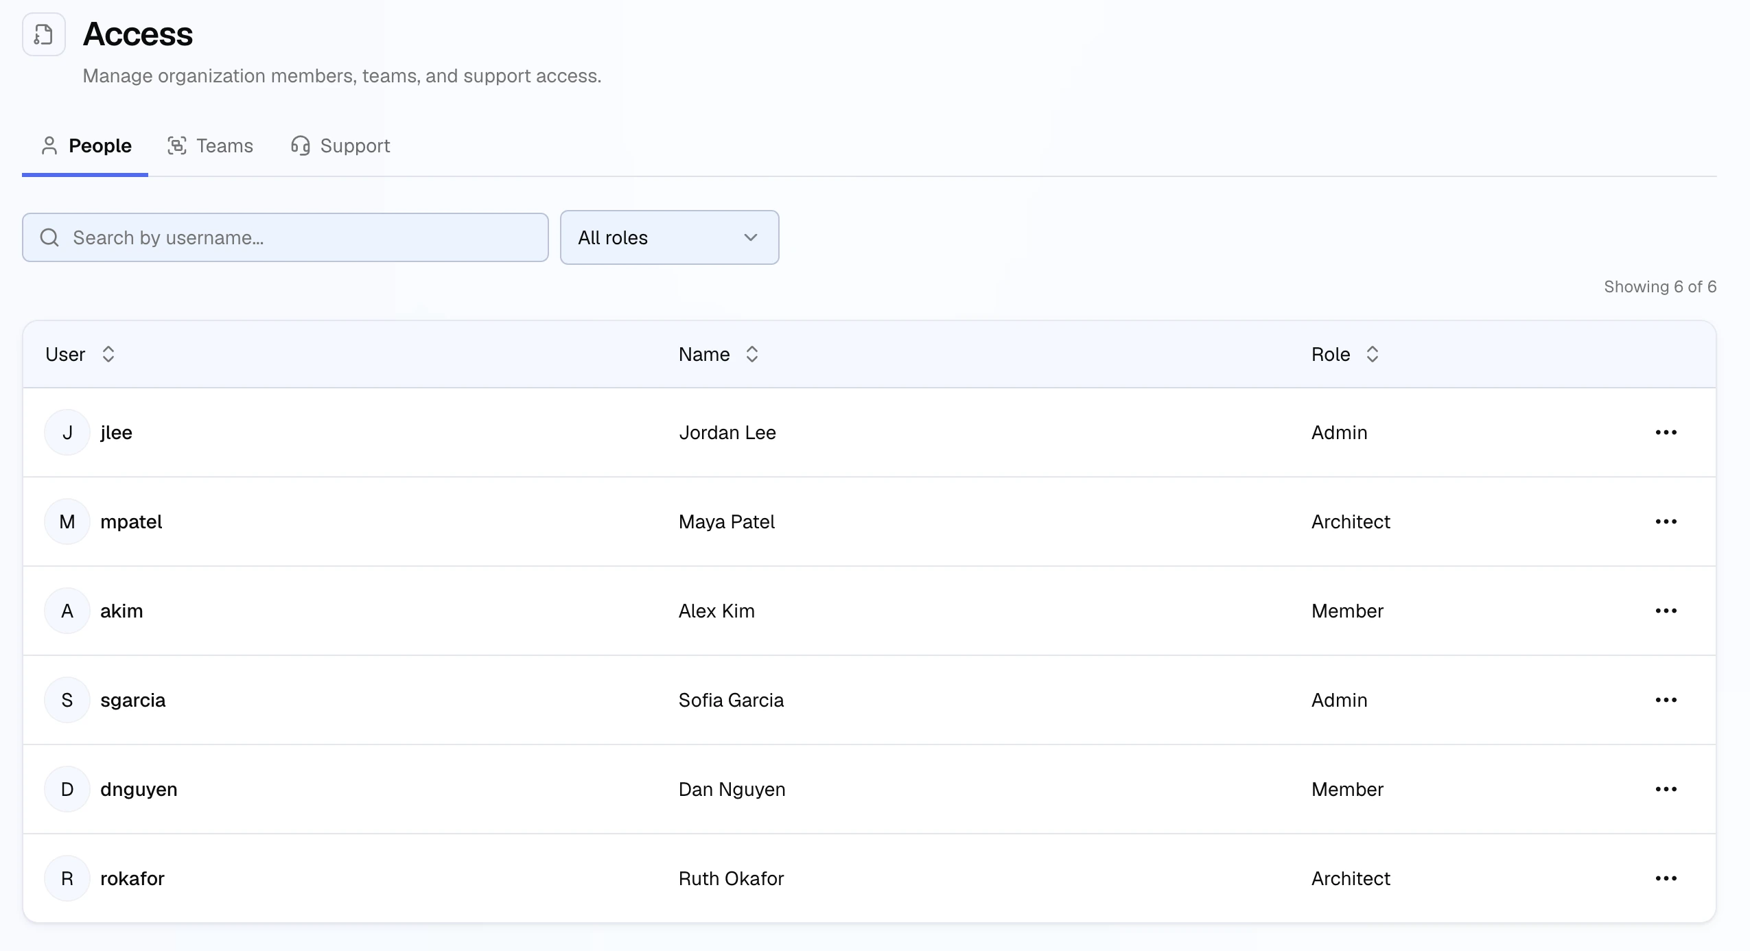Click Architect role in rokafor row
The image size is (1750, 951).
point(1351,878)
